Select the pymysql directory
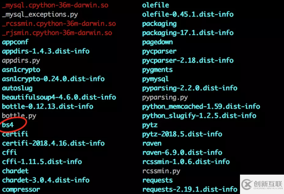Image resolution: width=284 pixels, height=194 pixels. (155, 78)
